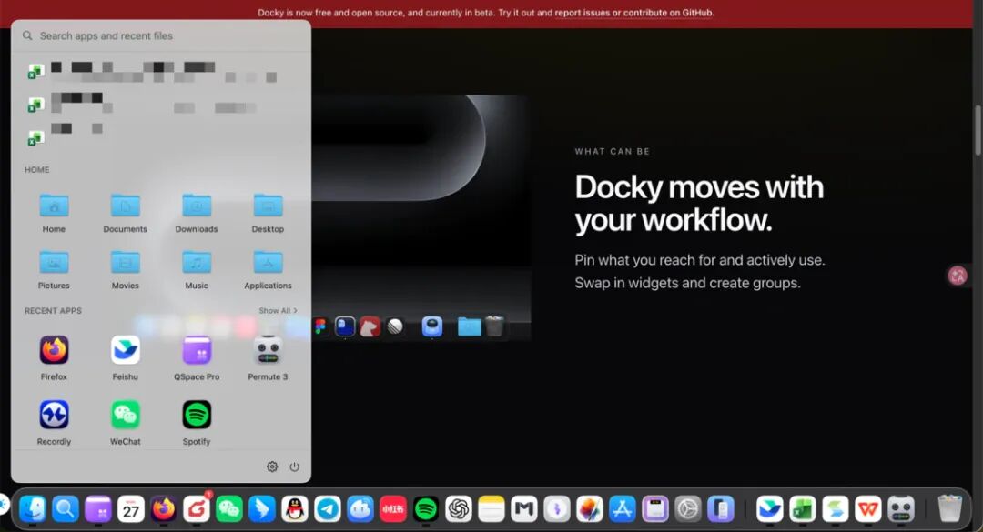Image resolution: width=983 pixels, height=532 pixels.
Task: Focus the Search apps and recent files field
Action: [161, 35]
